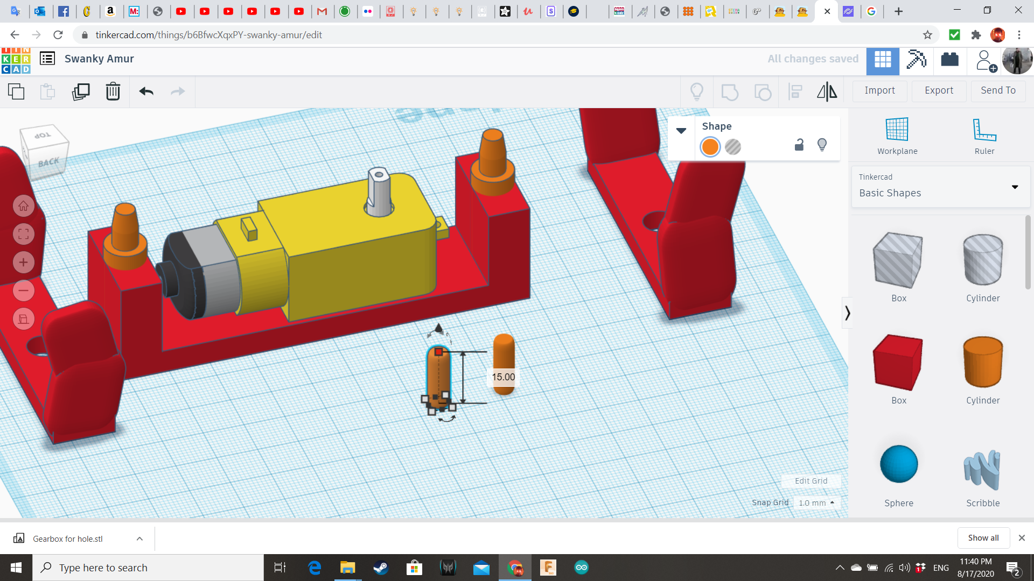Duplicate the selection using the duplicate icon

[80, 91]
